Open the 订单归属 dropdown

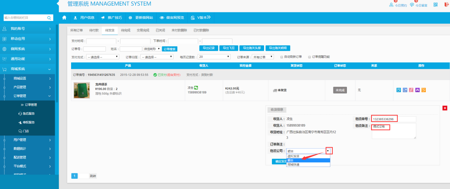(x=157, y=57)
